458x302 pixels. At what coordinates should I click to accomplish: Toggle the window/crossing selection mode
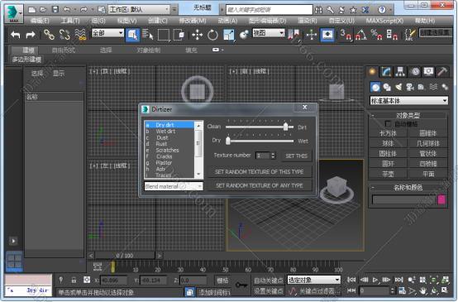(179, 35)
